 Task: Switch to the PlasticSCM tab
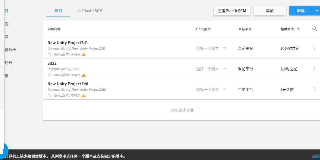click(90, 11)
